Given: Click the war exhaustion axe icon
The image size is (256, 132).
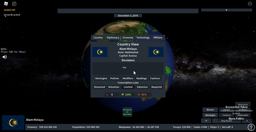Looking at the screenshot, I should click(107, 94).
